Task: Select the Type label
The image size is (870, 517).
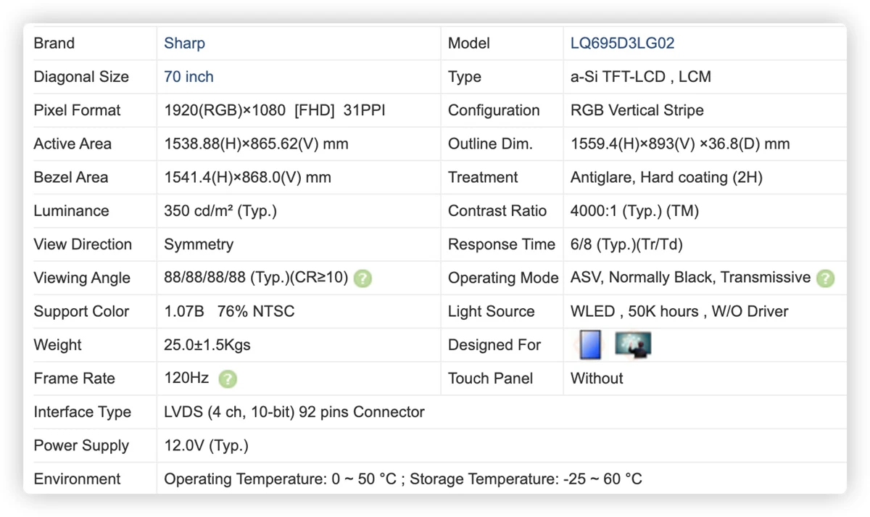Action: coord(465,77)
